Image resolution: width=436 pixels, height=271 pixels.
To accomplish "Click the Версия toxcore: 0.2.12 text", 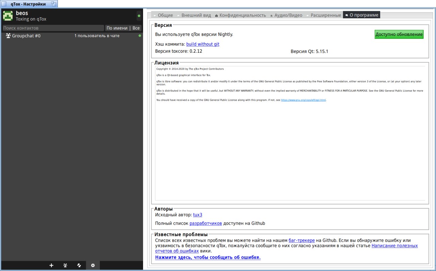I will [x=178, y=52].
